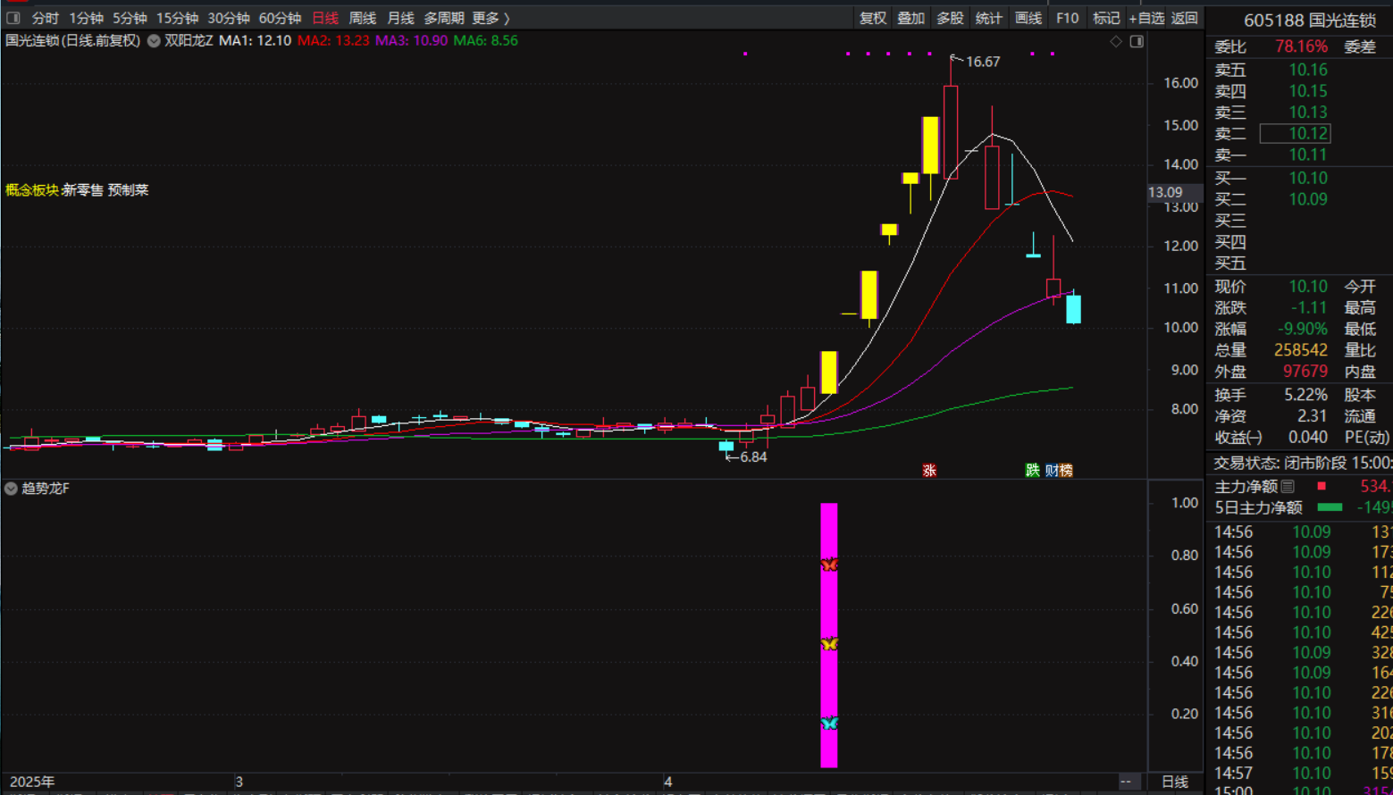This screenshot has width=1393, height=795.
Task: Select the 分时 intraday tab
Action: 45,18
